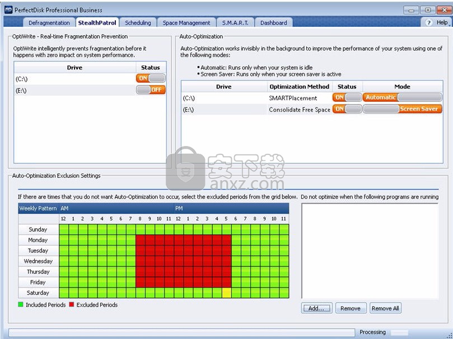Click the Mode column header
Image resolution: width=453 pixels, height=339 pixels.
click(x=403, y=87)
